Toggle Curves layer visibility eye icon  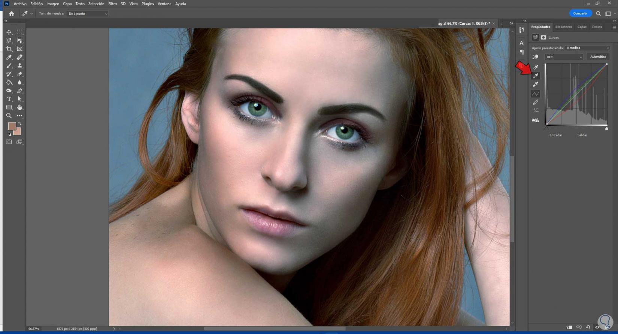[597, 327]
